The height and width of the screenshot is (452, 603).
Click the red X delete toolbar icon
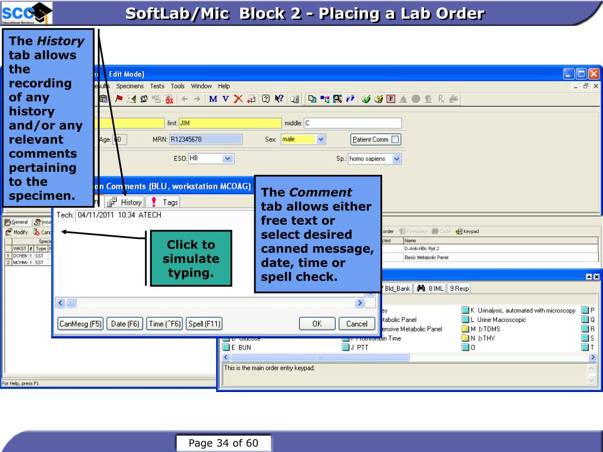tap(238, 99)
